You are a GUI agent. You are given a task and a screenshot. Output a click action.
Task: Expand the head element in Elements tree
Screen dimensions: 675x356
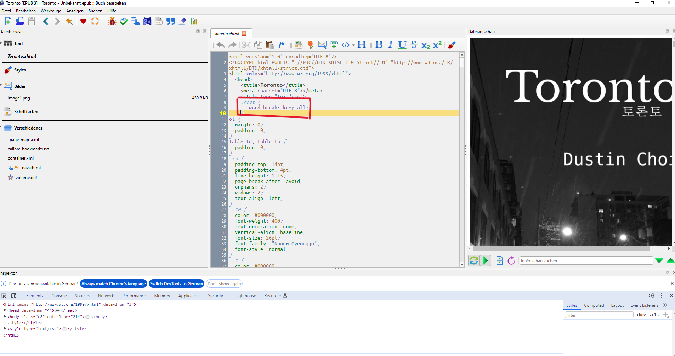(x=5, y=310)
